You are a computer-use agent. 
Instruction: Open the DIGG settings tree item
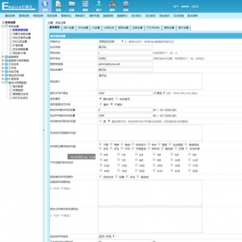click(19, 41)
